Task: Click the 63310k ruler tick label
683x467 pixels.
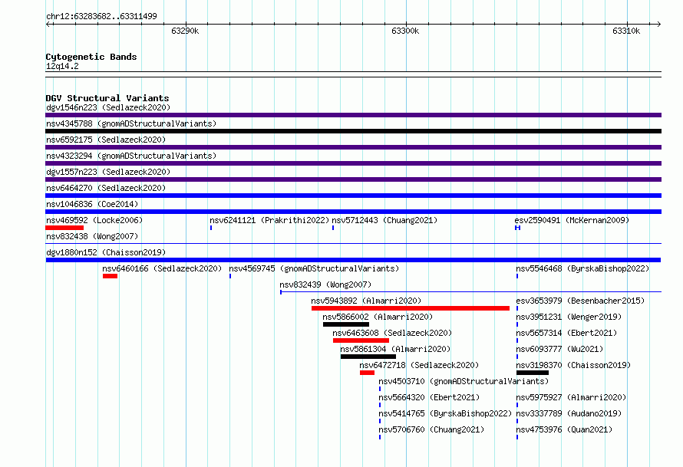Action: (626, 31)
